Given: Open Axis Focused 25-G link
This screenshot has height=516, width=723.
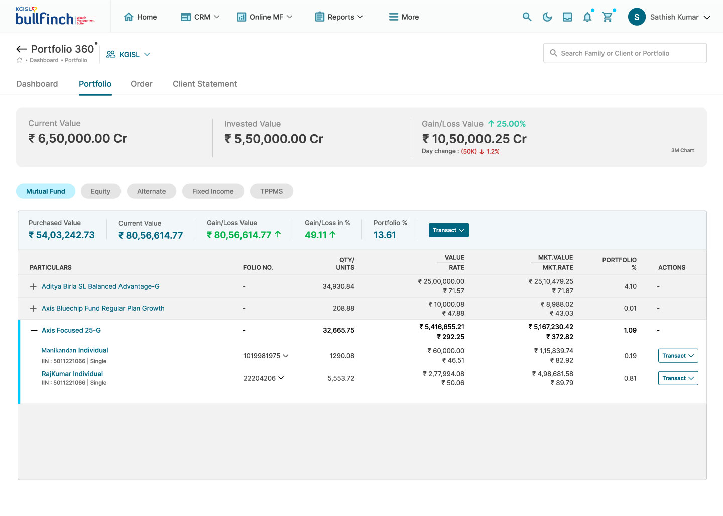Looking at the screenshot, I should (x=71, y=330).
